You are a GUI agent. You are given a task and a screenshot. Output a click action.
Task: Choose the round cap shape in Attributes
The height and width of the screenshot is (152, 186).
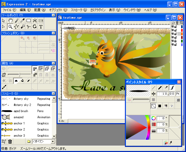(47, 75)
